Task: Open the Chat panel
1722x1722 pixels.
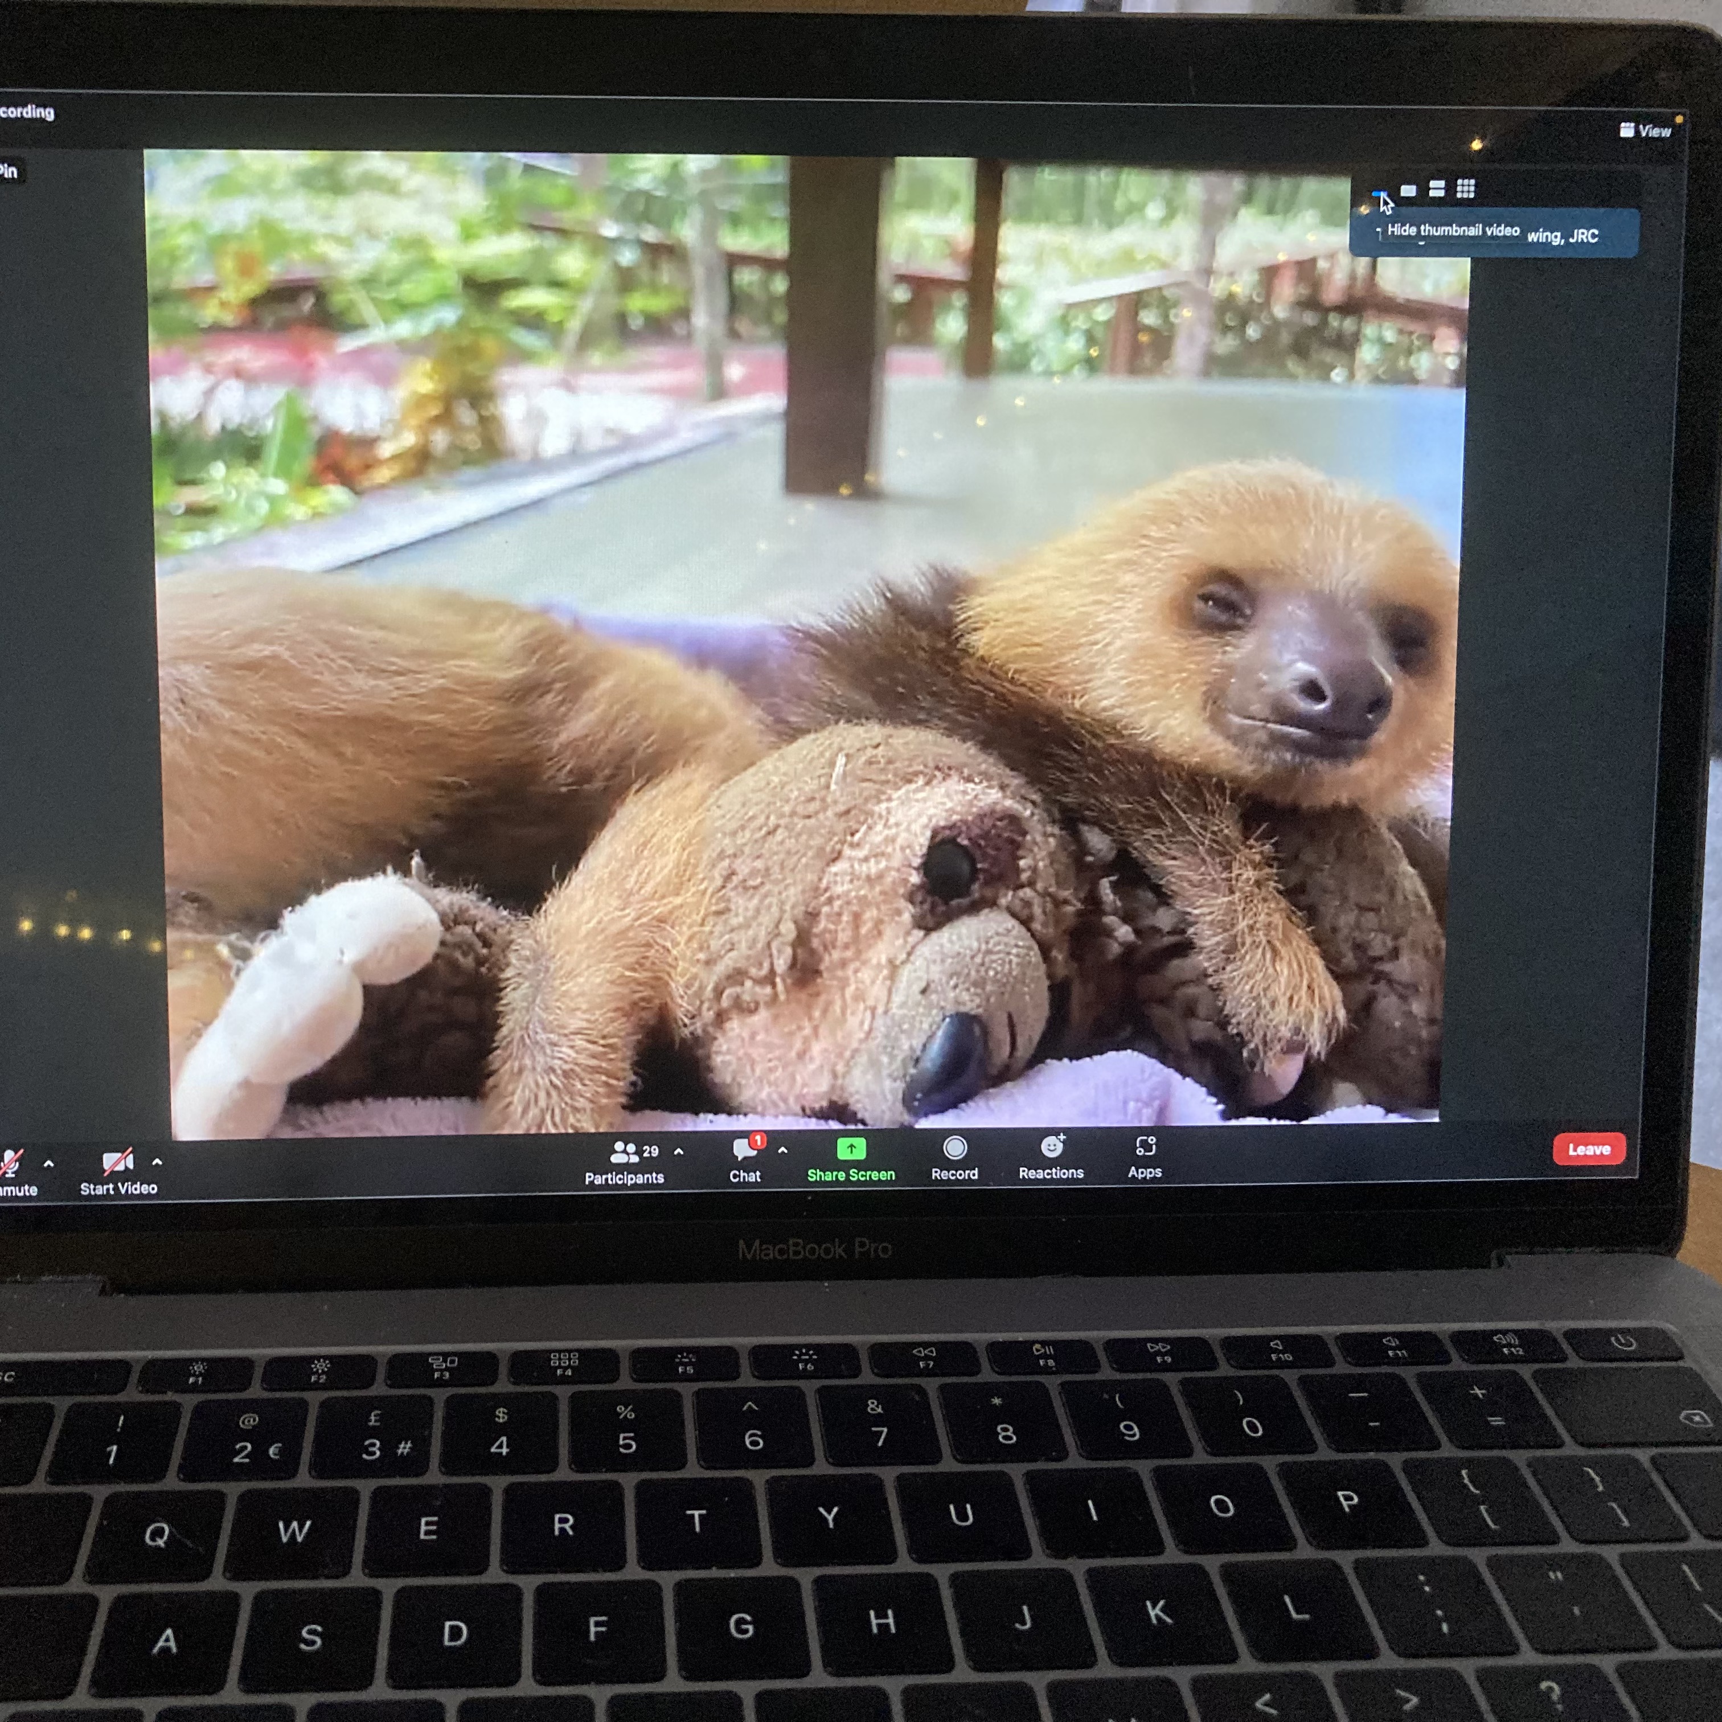Action: coord(744,1150)
